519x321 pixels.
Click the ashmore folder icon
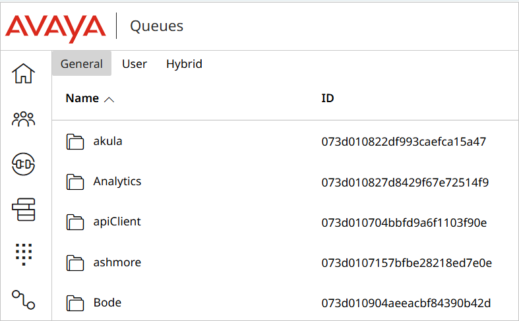(75, 263)
